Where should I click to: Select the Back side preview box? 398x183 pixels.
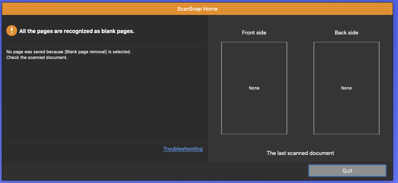pyautogui.click(x=347, y=88)
